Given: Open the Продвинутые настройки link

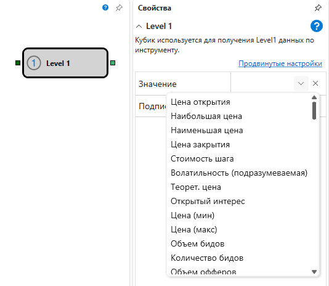Looking at the screenshot, I should [280, 63].
